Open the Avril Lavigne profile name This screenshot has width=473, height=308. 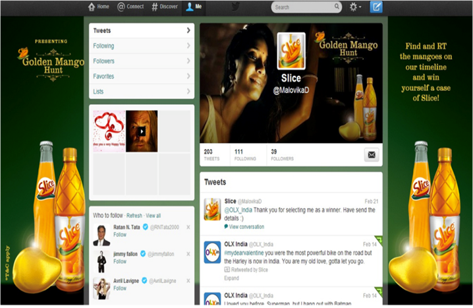tap(126, 281)
